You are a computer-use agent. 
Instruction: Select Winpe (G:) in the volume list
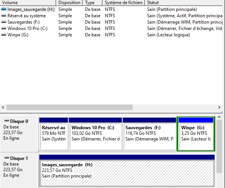coord(18,35)
